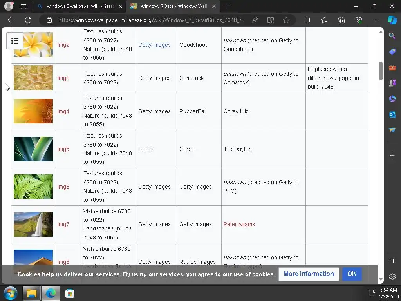
Task: Open File Explorer from taskbar
Action: pyautogui.click(x=32, y=293)
